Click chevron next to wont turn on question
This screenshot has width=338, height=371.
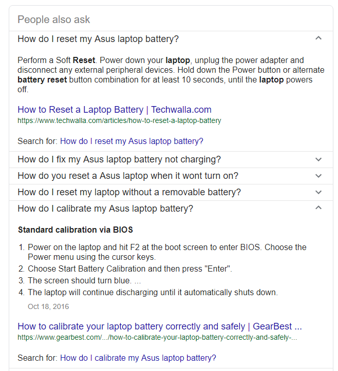coord(318,176)
